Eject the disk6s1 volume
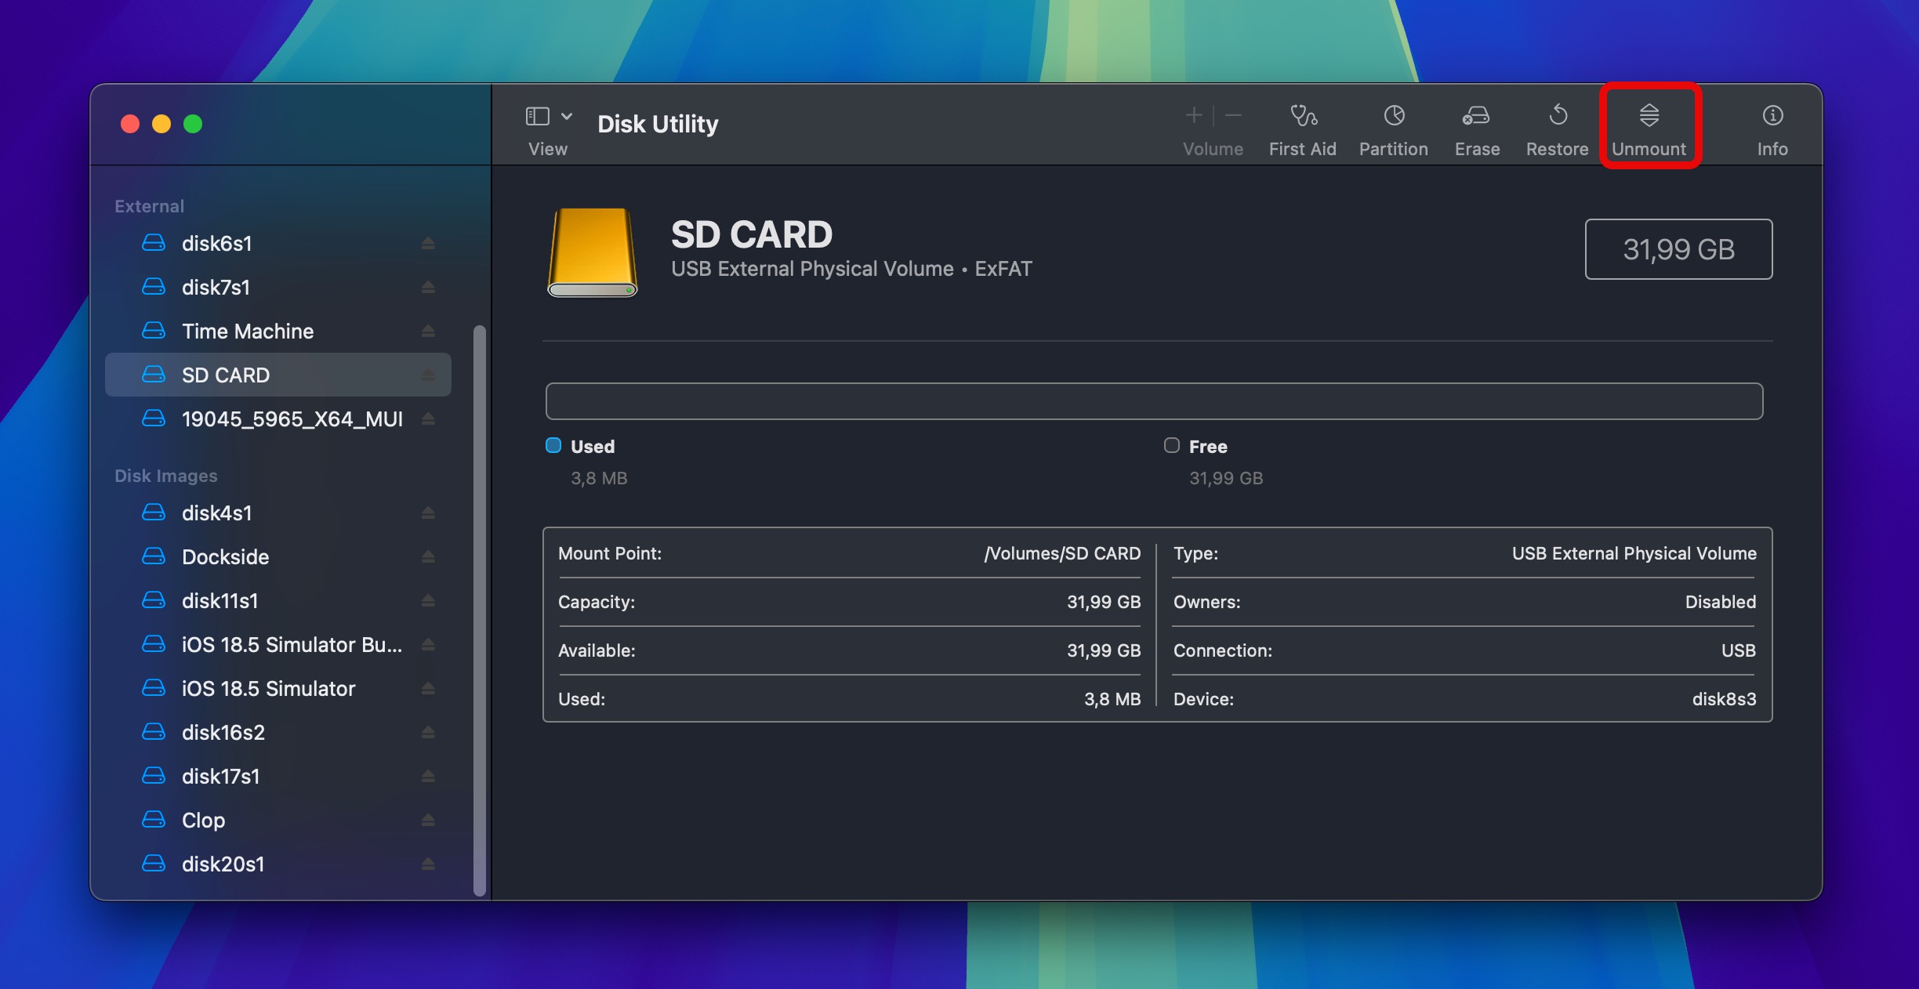The width and height of the screenshot is (1919, 989). click(428, 244)
